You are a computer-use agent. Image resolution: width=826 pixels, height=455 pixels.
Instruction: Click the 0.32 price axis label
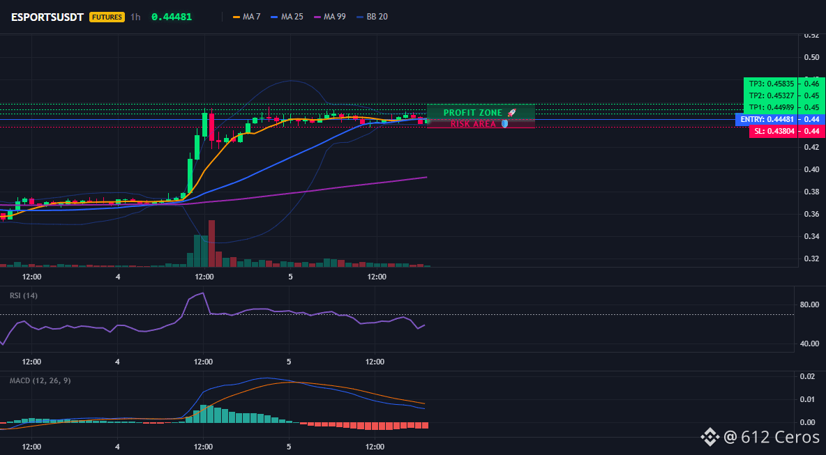[x=811, y=259]
